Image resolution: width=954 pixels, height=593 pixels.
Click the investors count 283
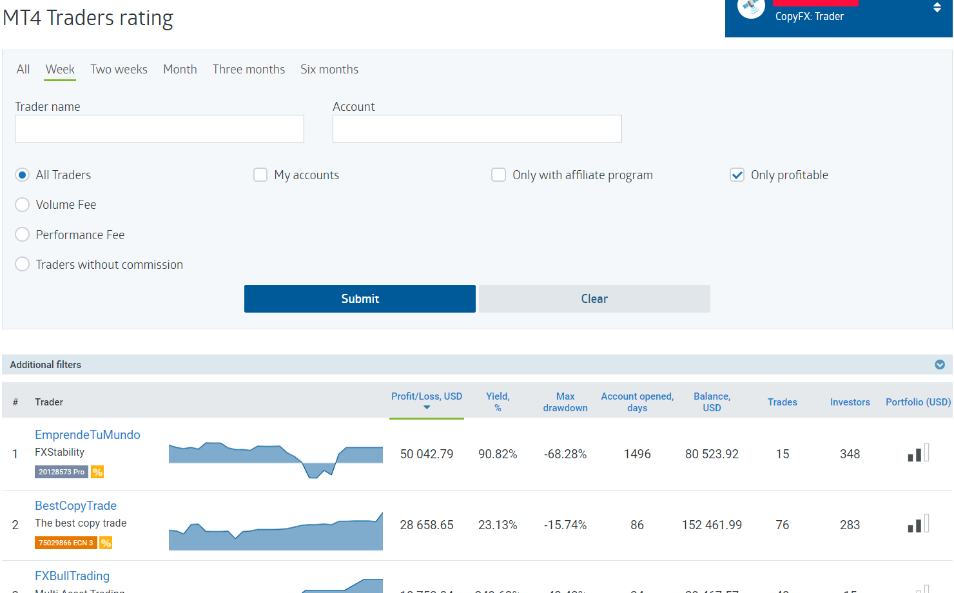pyautogui.click(x=850, y=525)
